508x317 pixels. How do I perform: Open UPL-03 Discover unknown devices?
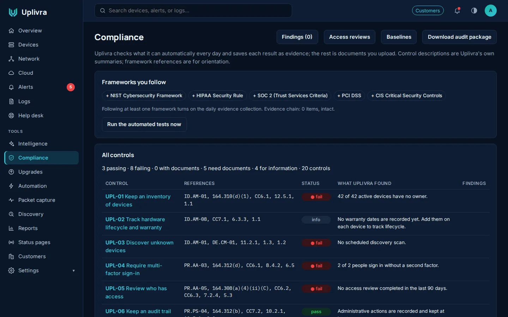[x=139, y=247]
